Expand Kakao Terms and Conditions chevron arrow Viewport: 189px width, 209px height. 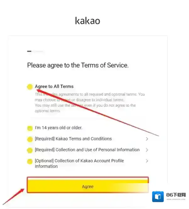coord(147,139)
